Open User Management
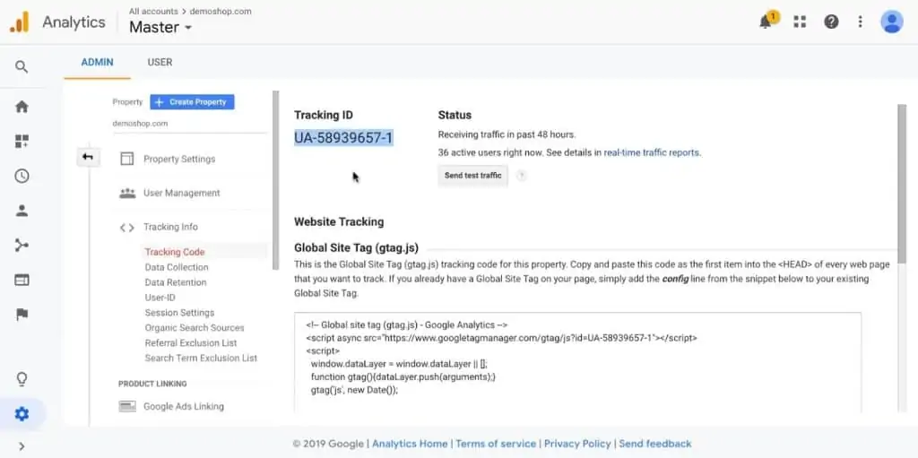This screenshot has width=918, height=458. (x=181, y=193)
